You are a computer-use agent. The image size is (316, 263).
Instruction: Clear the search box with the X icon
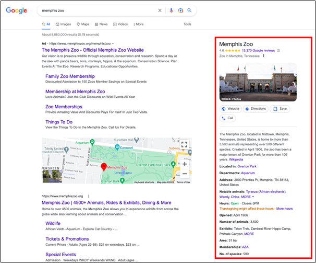(160, 10)
